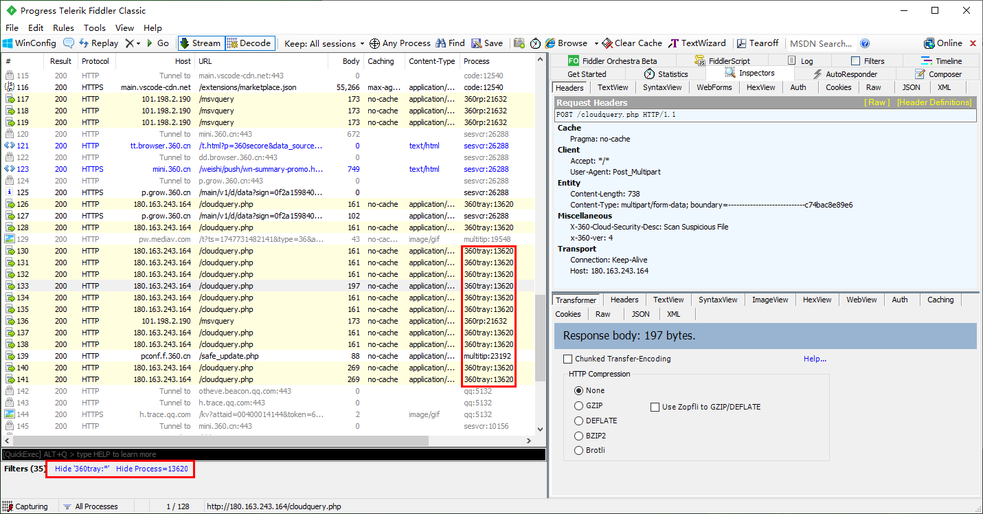
Task: Click the comment speech bubble icon
Action: (69, 43)
